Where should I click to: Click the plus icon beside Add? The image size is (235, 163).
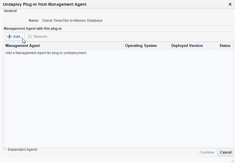(9, 37)
